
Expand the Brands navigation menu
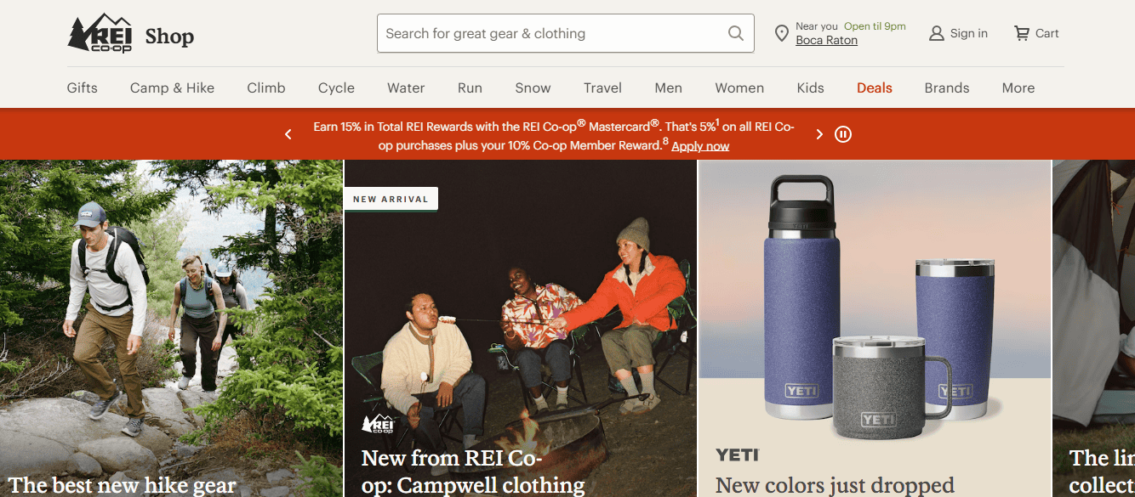click(x=947, y=88)
